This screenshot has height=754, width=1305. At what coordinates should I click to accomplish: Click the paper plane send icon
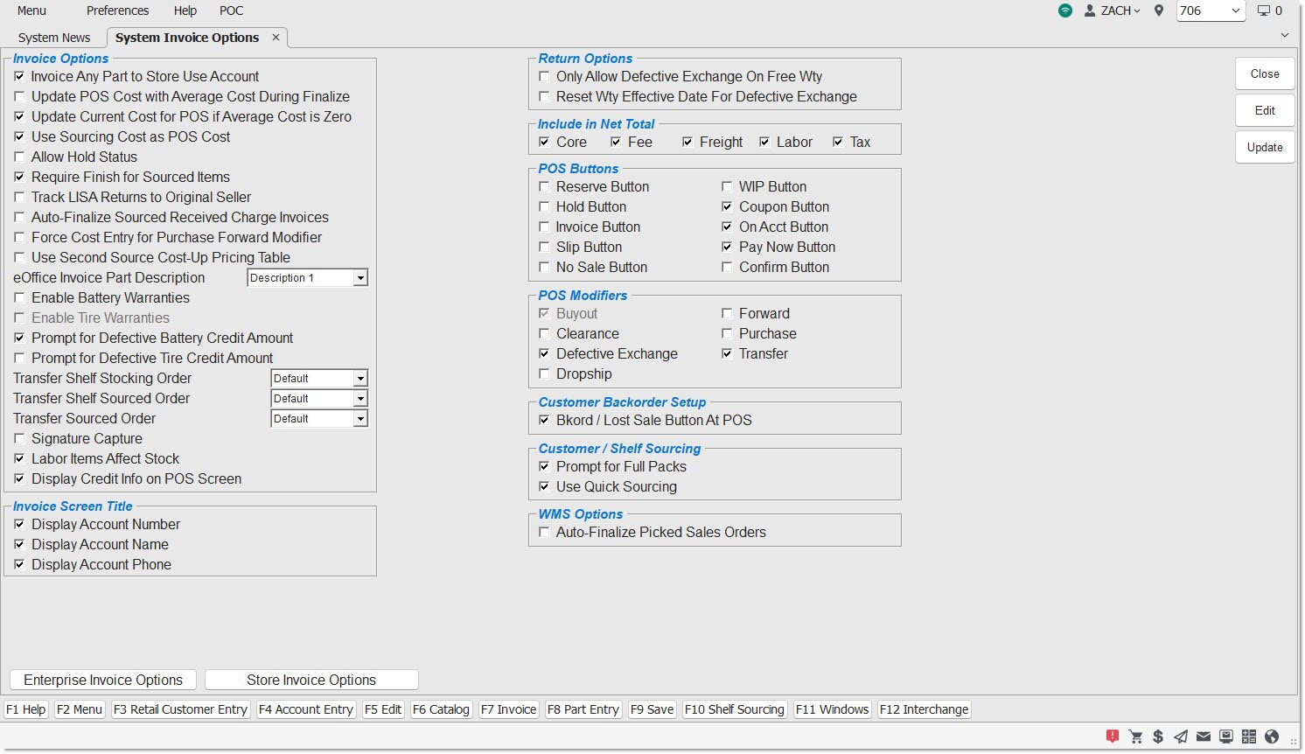coord(1181,737)
